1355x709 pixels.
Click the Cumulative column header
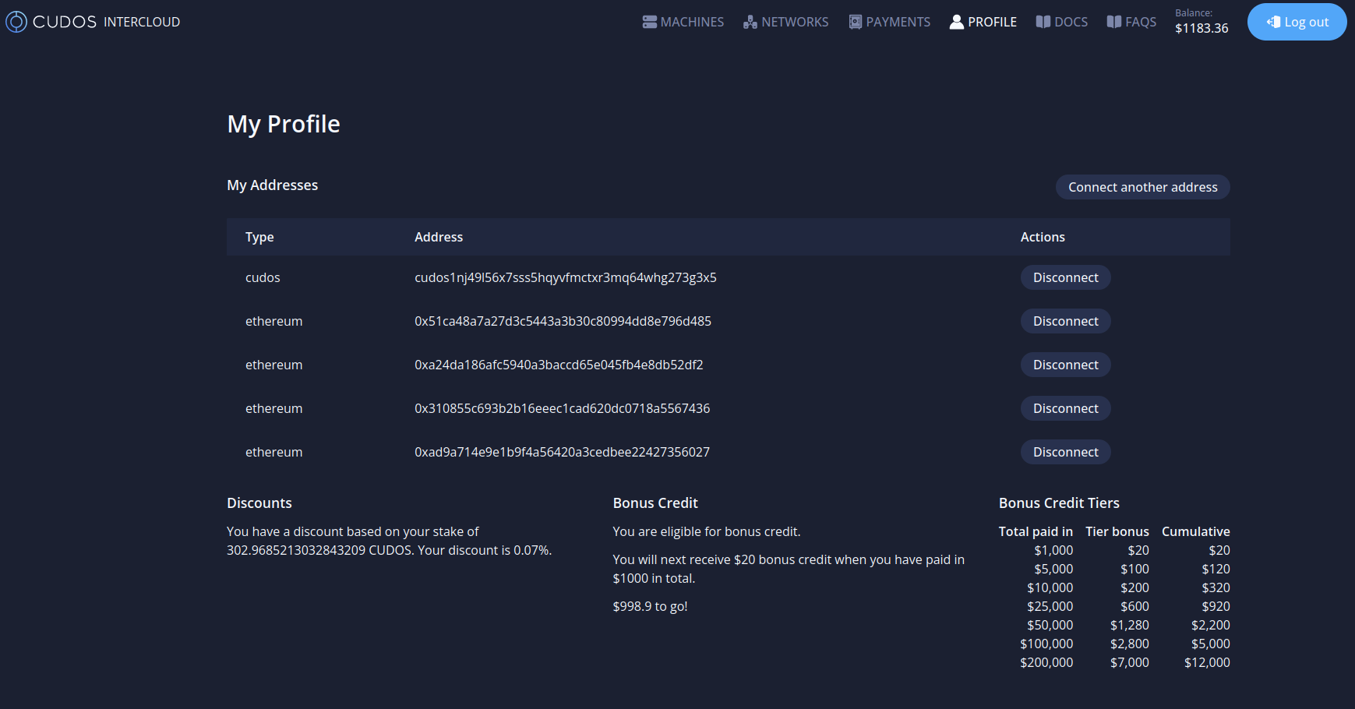(x=1196, y=531)
